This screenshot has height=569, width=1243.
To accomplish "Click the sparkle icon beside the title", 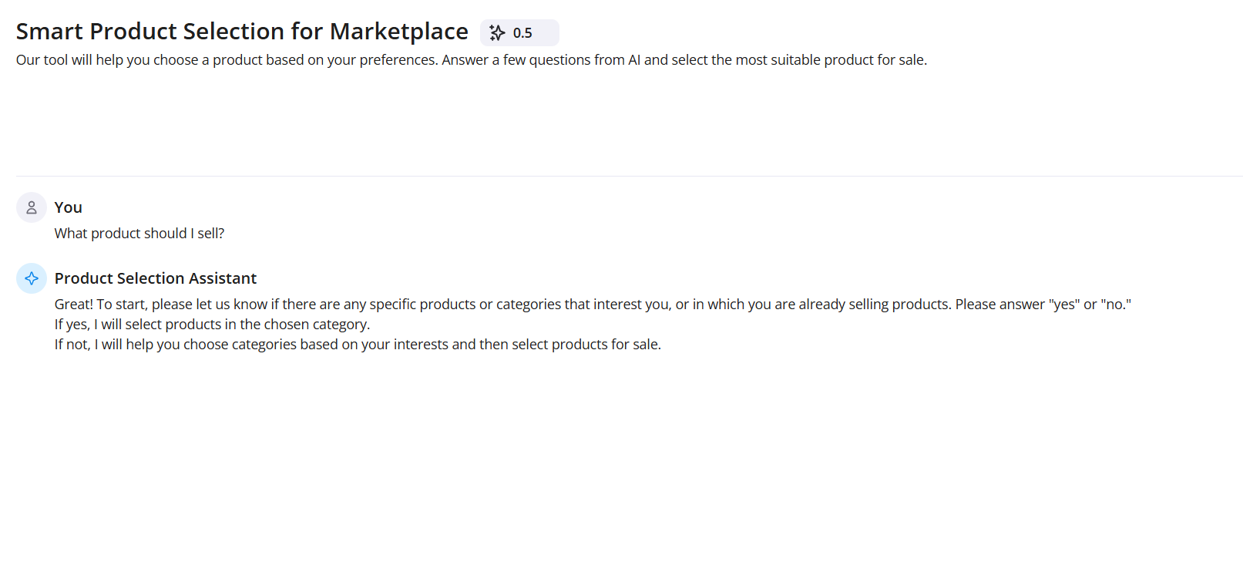I will [x=497, y=33].
